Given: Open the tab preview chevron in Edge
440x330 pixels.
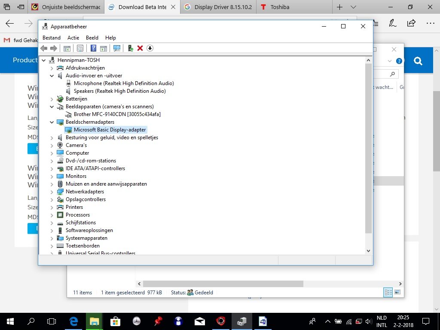Looking at the screenshot, I should point(354,7).
